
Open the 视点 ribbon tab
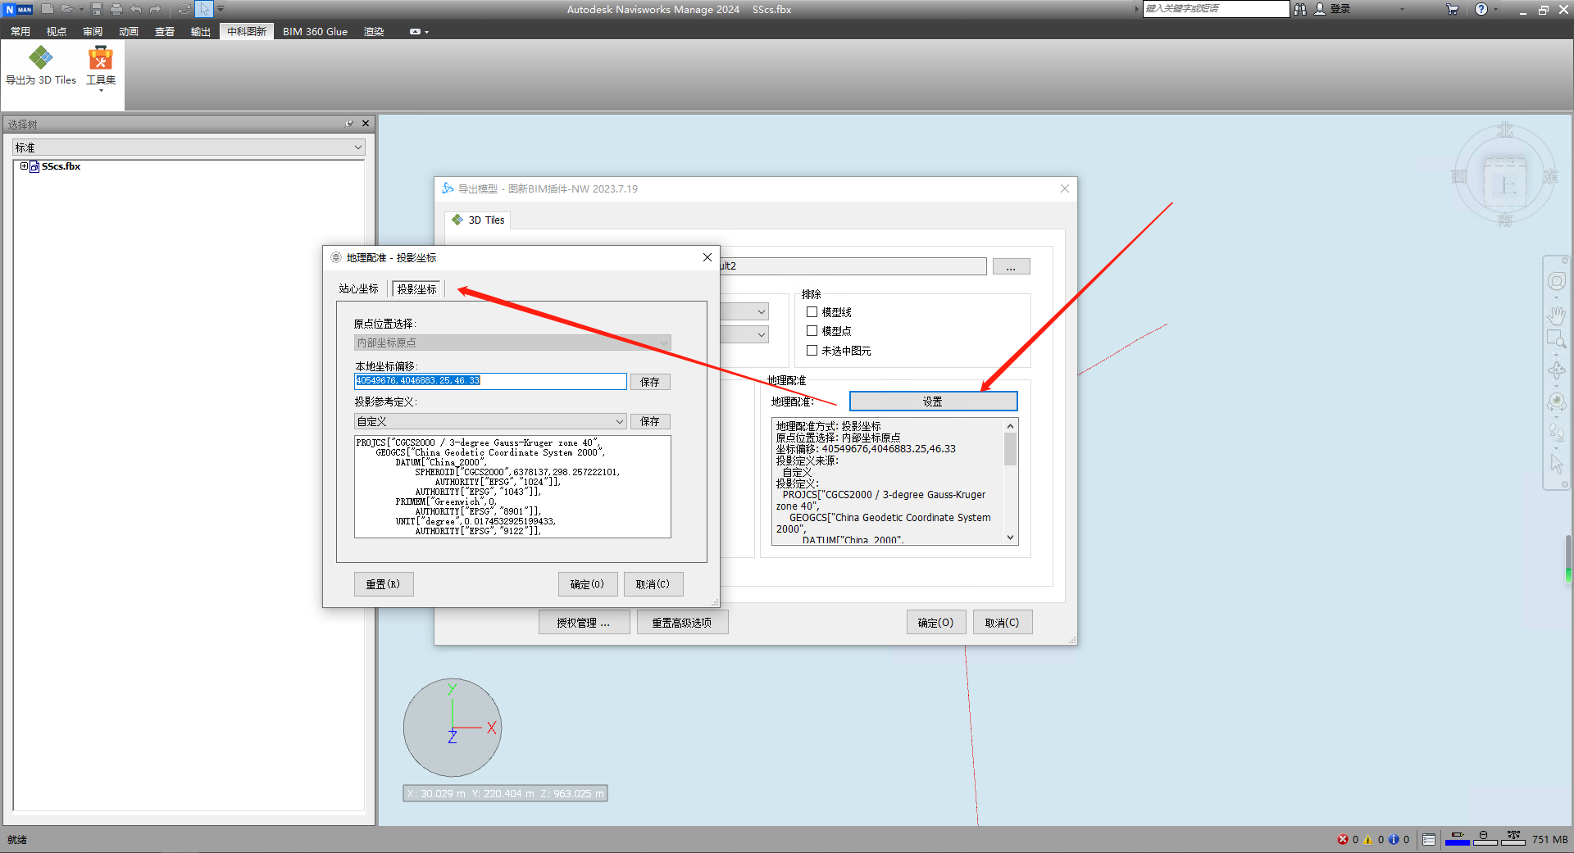tap(57, 31)
